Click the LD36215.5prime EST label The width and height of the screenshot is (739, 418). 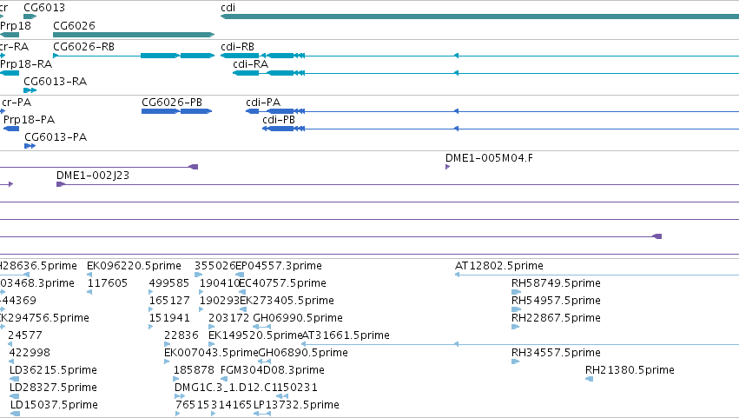point(53,370)
